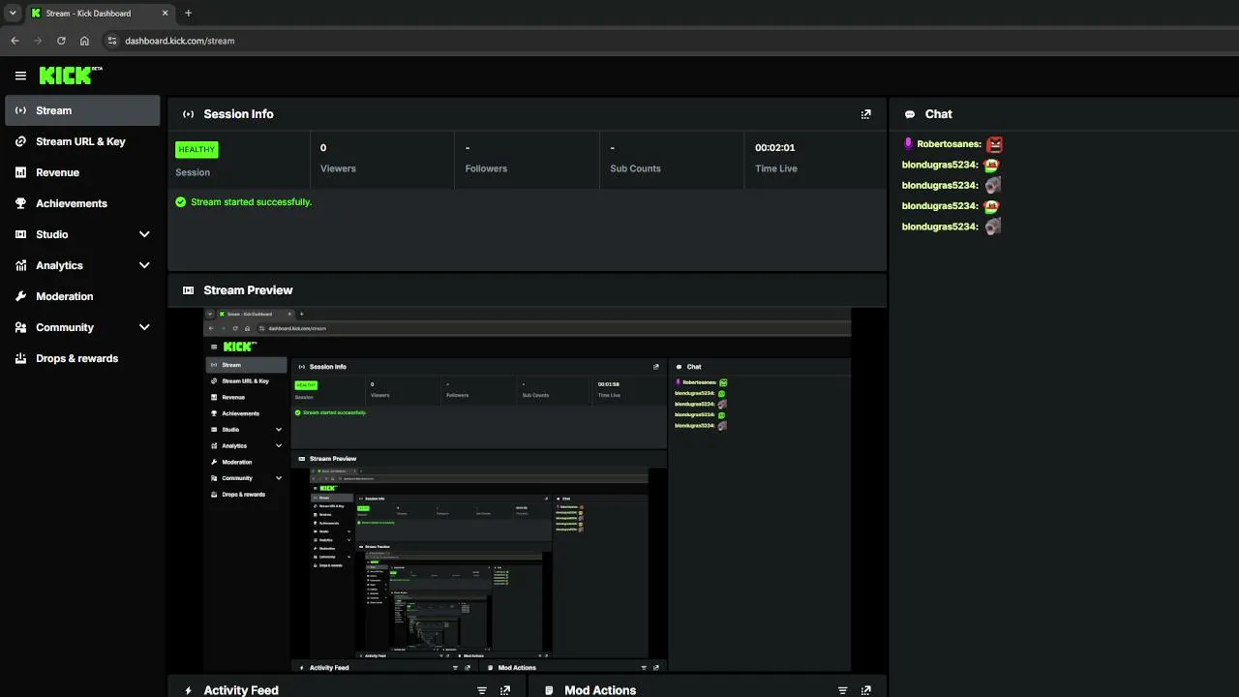Click the link icon beside Stream URL & Key
Image resolution: width=1239 pixels, height=697 pixels.
click(x=20, y=141)
